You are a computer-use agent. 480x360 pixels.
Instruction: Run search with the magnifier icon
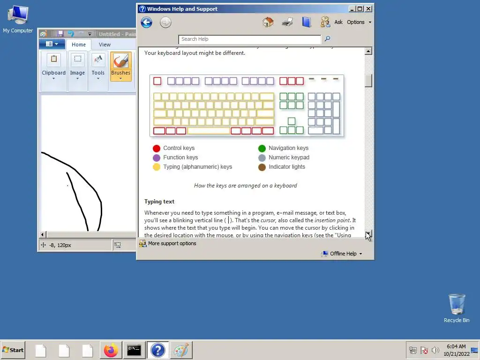tap(328, 38)
